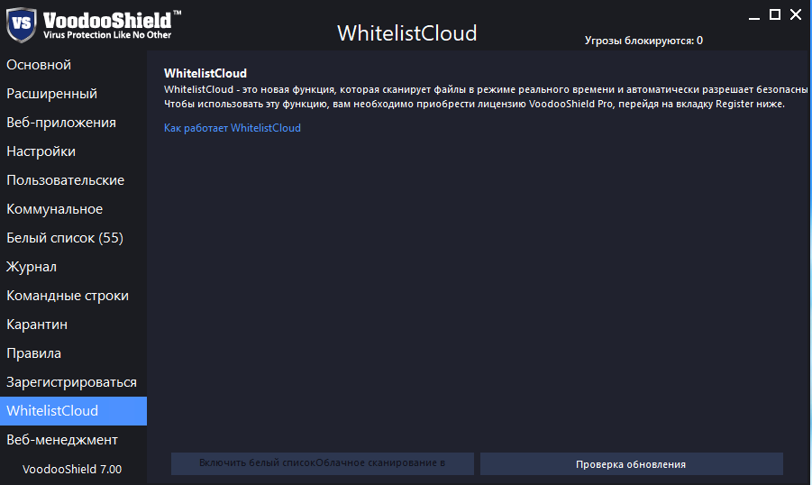Switch to Командные строки tab
Viewport: 812px width, 485px height.
pyautogui.click(x=73, y=296)
